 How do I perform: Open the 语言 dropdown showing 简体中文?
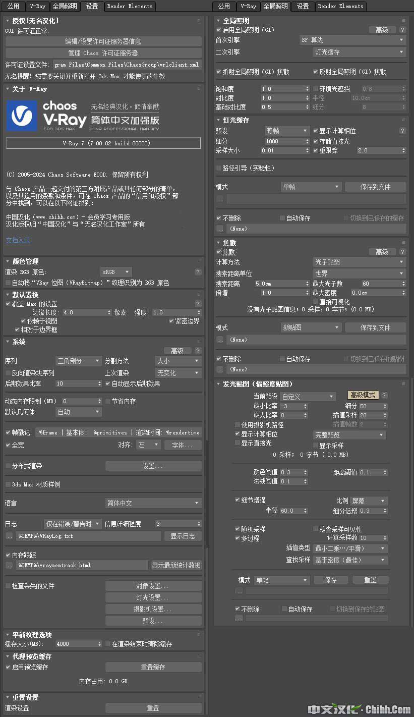click(153, 503)
